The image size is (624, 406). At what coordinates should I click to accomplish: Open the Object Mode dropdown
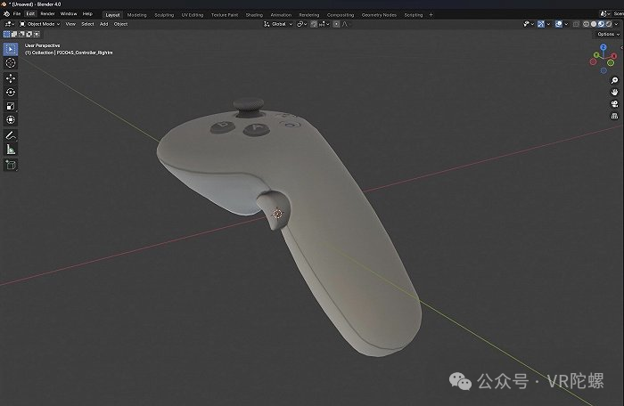pos(40,24)
